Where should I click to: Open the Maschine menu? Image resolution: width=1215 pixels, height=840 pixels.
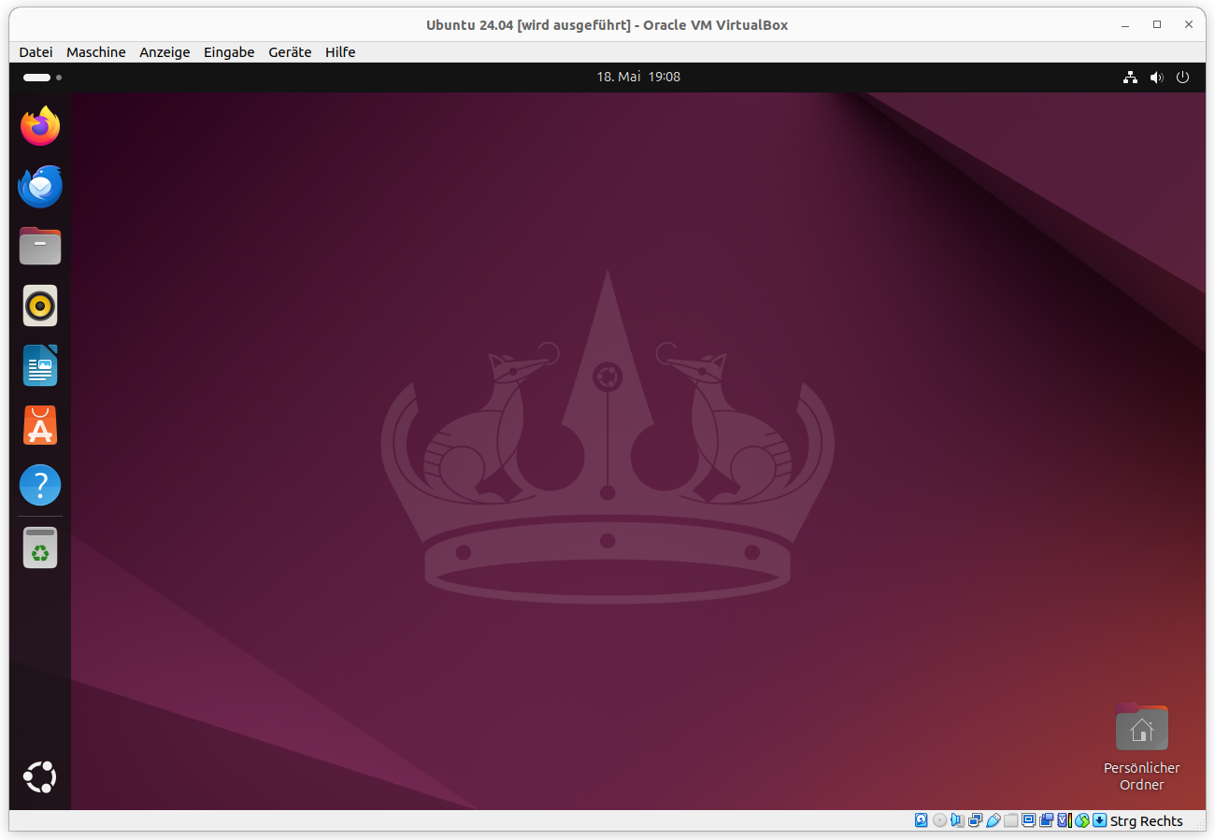click(x=95, y=52)
